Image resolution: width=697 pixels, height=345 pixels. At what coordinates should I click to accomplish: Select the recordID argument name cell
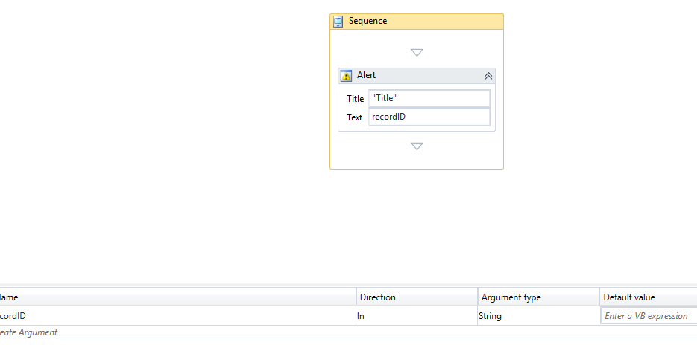178,316
